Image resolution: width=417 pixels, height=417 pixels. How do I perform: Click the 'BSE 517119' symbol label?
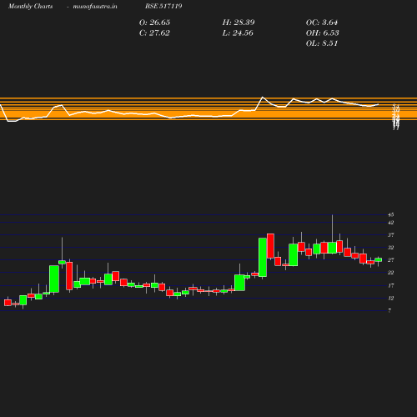[163, 6]
